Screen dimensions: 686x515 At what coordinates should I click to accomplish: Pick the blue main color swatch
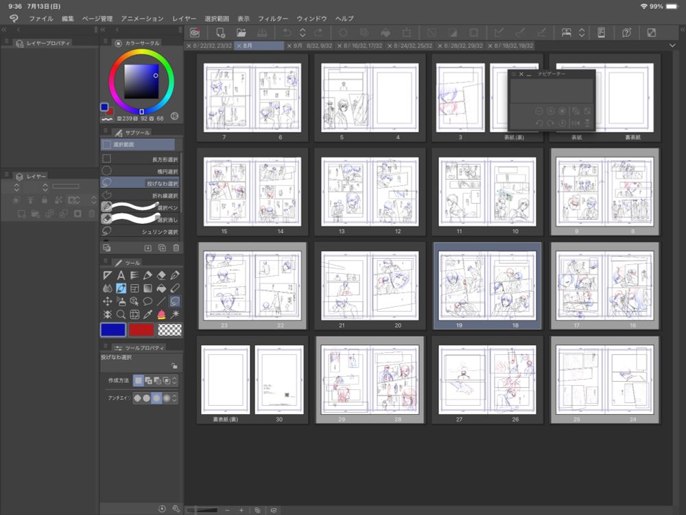(113, 330)
